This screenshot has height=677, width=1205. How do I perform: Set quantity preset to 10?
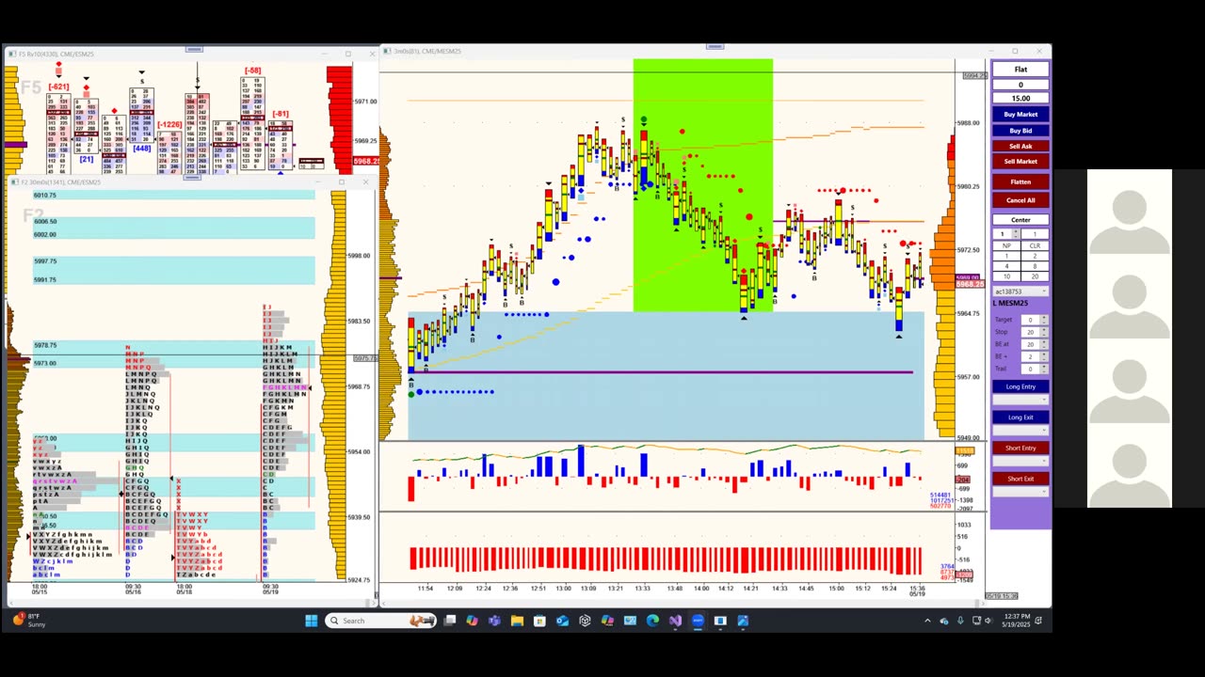[1006, 276]
